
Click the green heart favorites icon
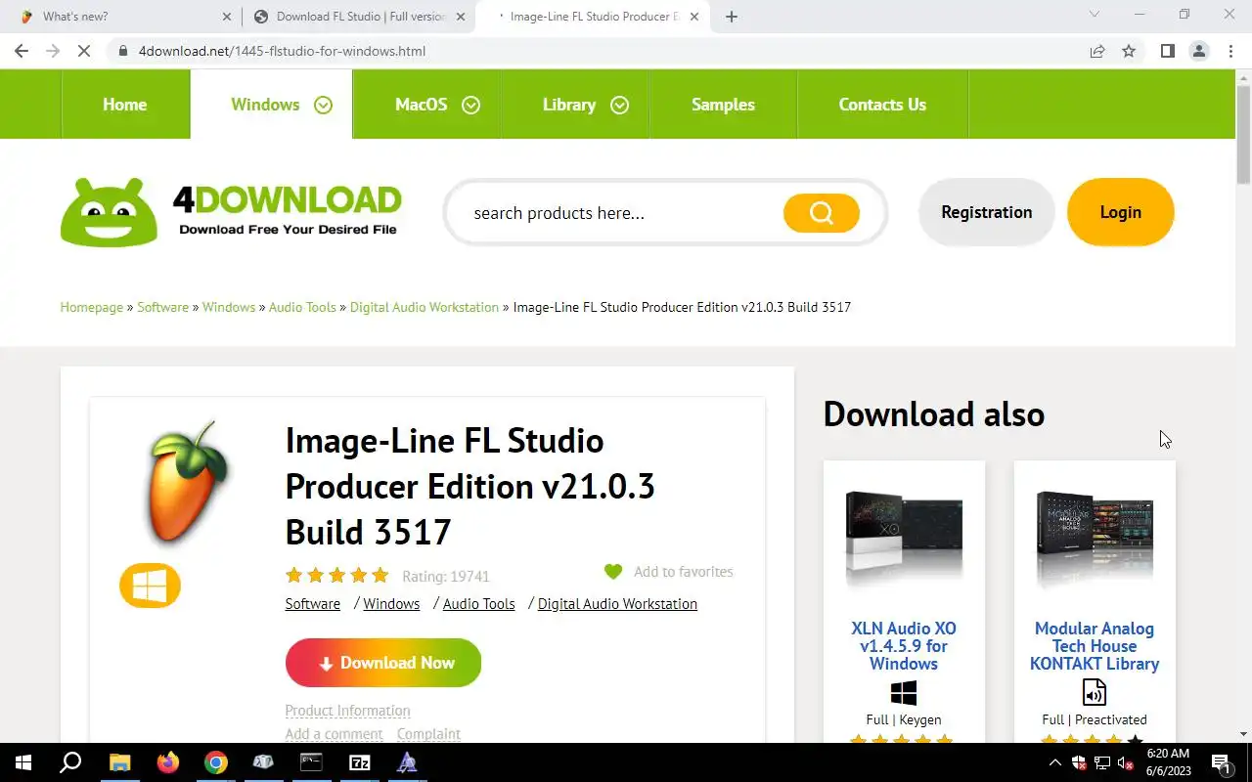point(613,572)
